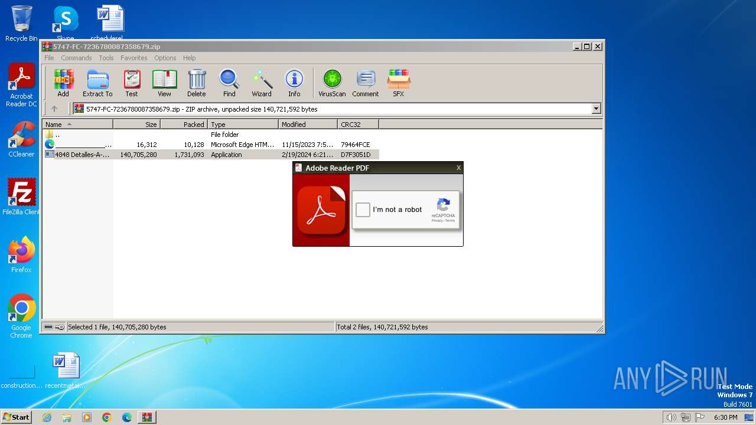Open the Favorites menu
This screenshot has width=756, height=425.
click(x=134, y=58)
